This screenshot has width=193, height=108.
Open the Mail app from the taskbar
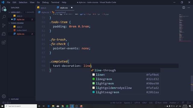point(58,106)
